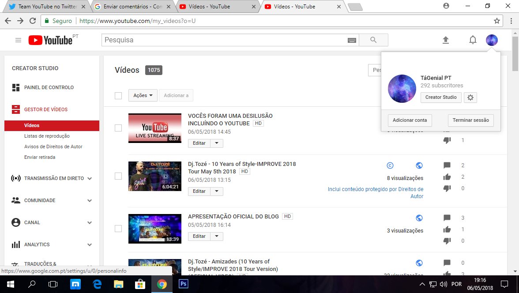Screen dimensions: 519x293
Task: Open Editar dropdown arrow for APRESENTAÇÃO OFICIAL DO BLOG
Action: pyautogui.click(x=217, y=237)
